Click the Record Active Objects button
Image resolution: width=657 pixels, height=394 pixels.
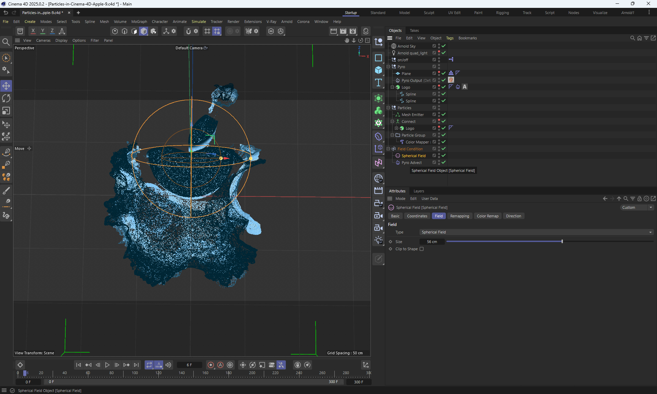click(x=211, y=365)
